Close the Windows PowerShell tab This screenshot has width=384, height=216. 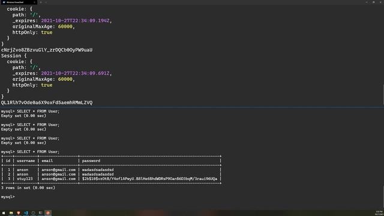[34, 2]
